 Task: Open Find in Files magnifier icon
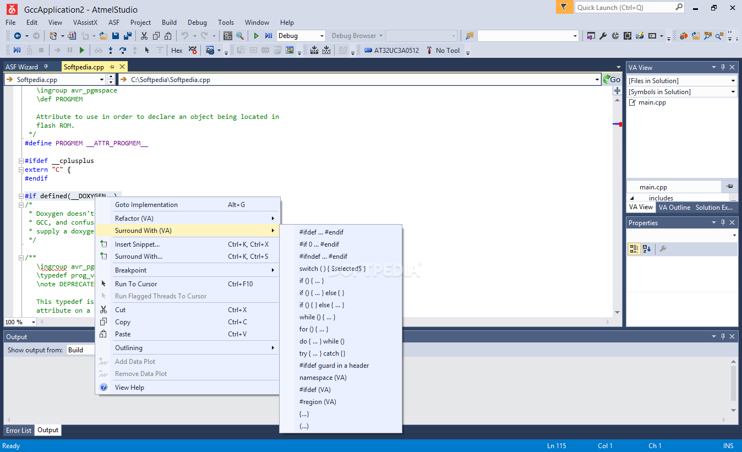point(240,36)
